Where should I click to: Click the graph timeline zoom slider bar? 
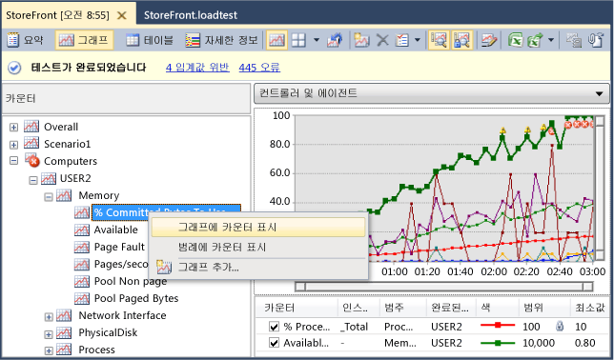(x=443, y=287)
